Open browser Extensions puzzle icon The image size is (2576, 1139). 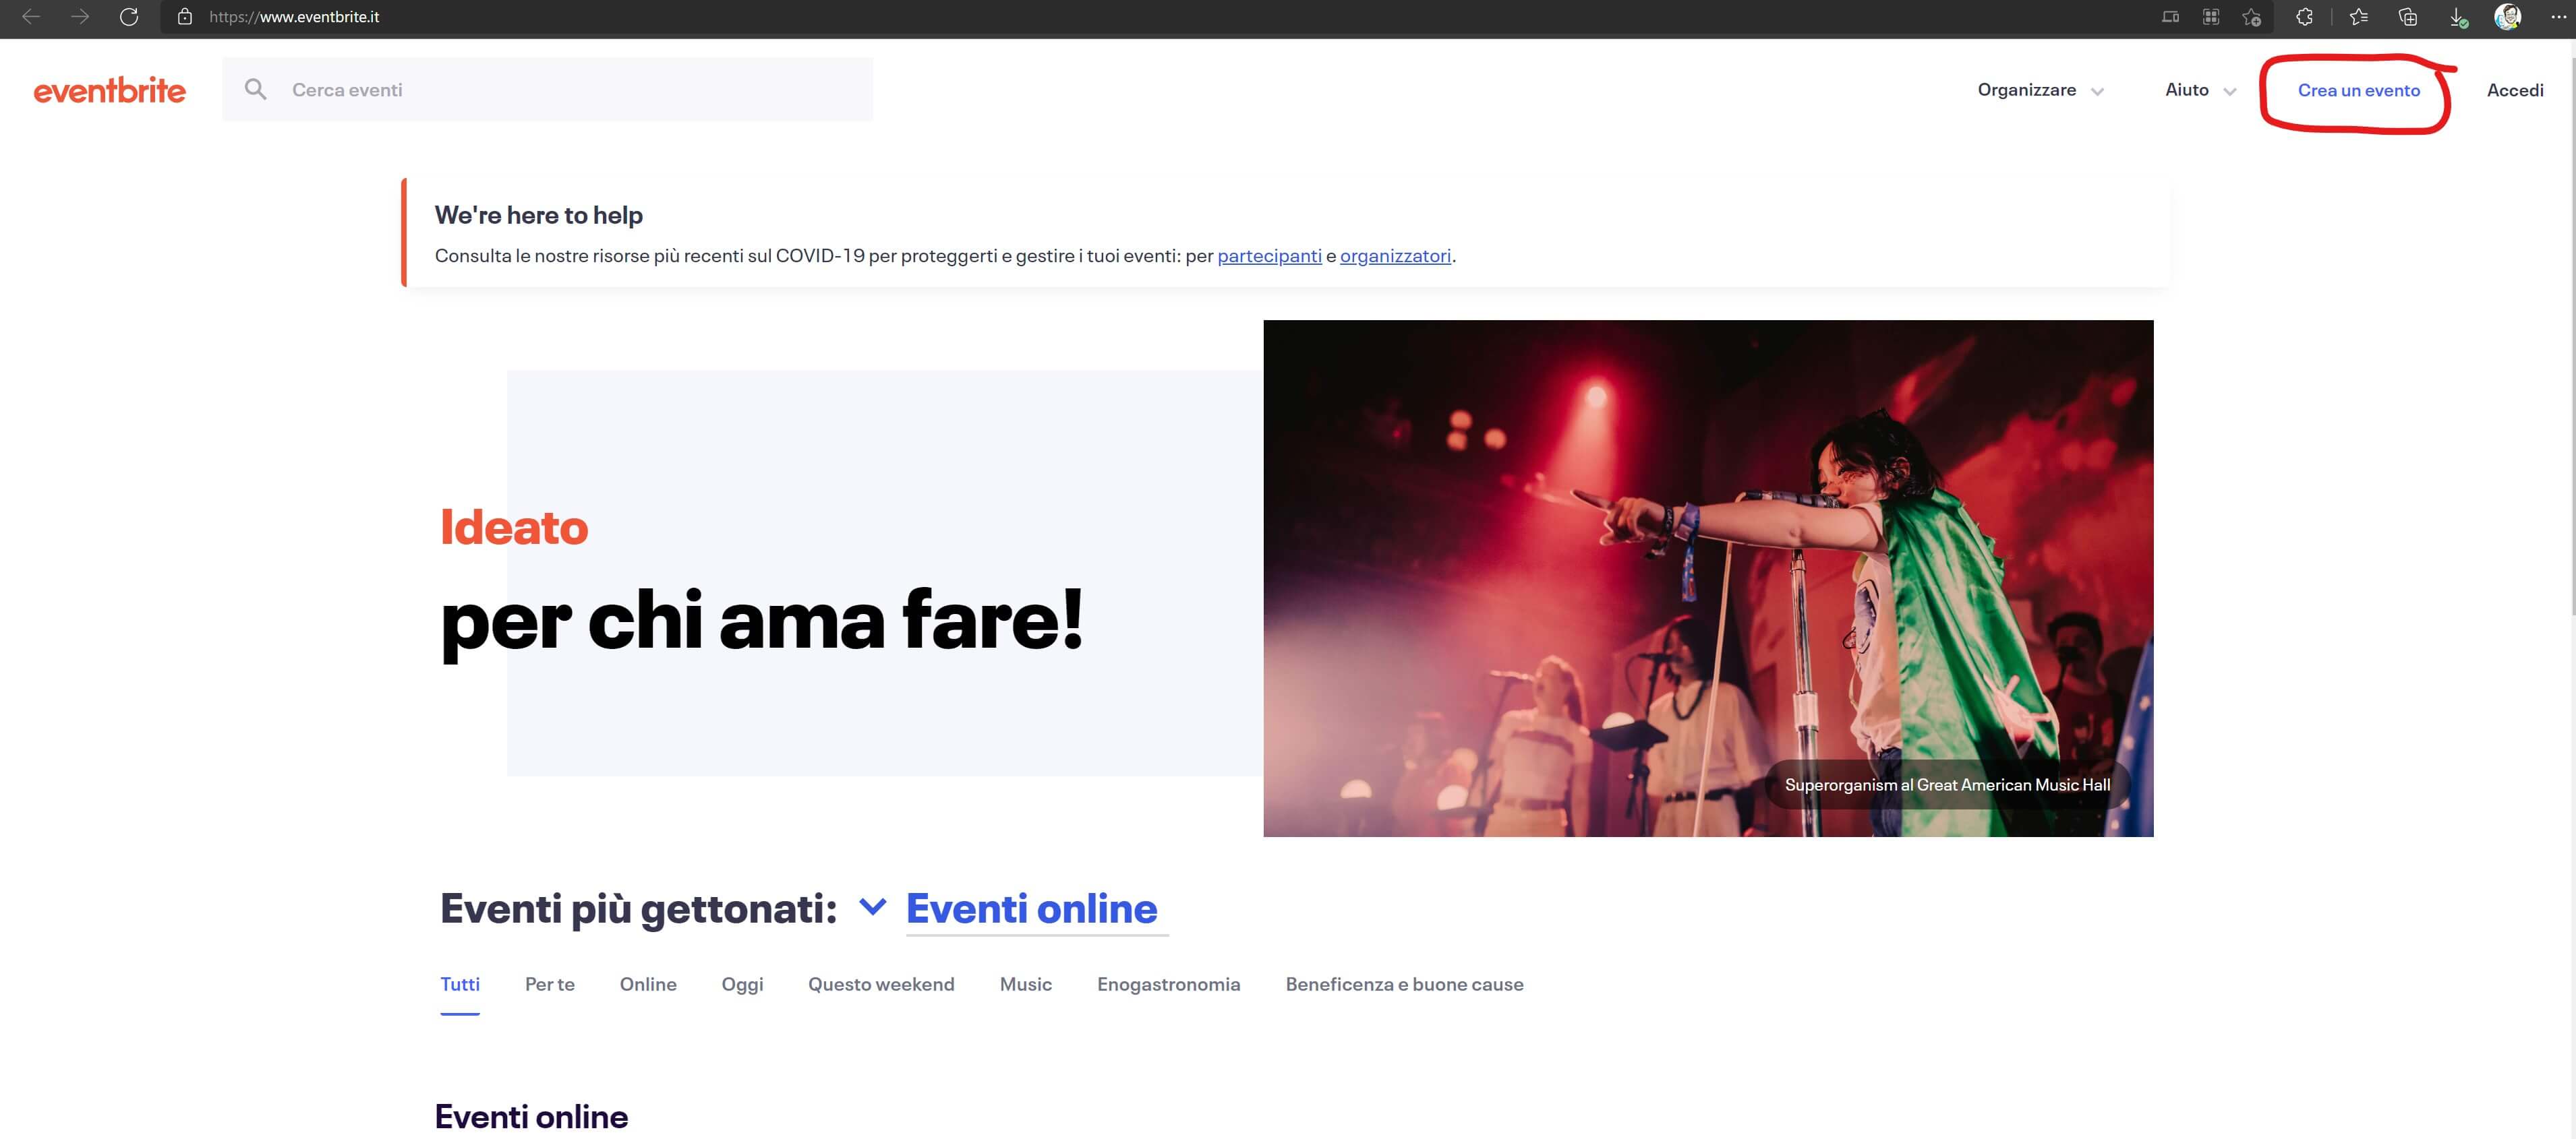point(2304,17)
